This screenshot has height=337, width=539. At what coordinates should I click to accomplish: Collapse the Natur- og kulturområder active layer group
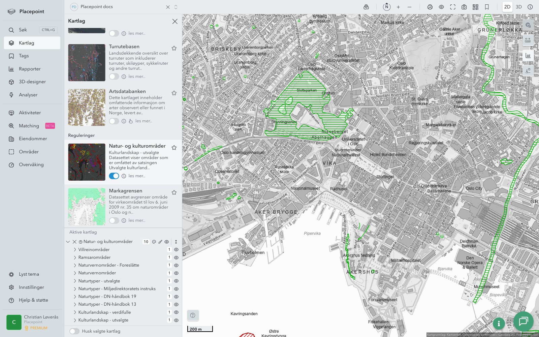point(68,242)
